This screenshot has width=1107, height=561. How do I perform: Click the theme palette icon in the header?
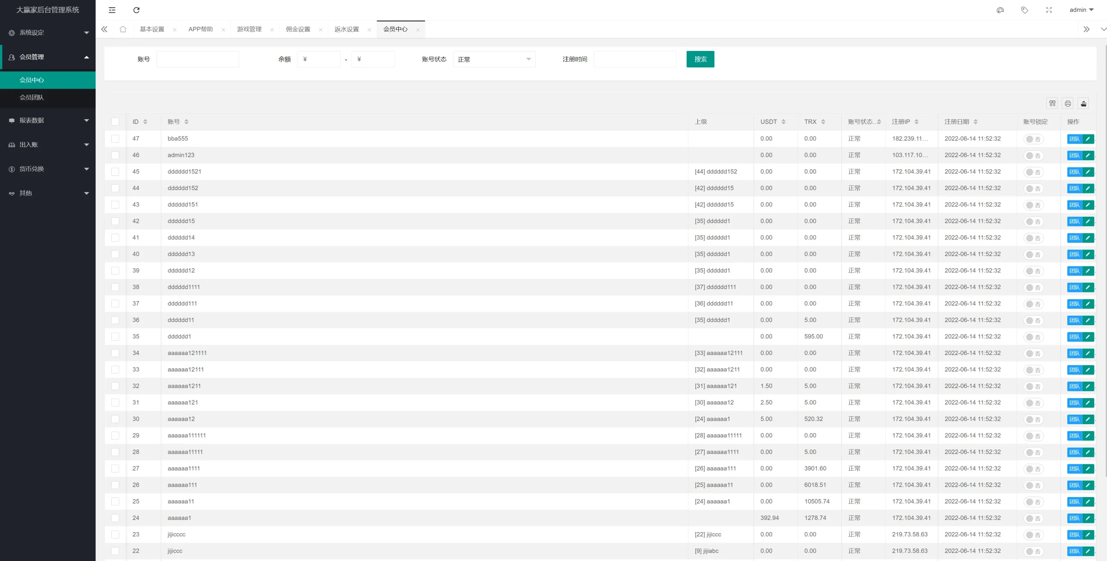[1000, 10]
